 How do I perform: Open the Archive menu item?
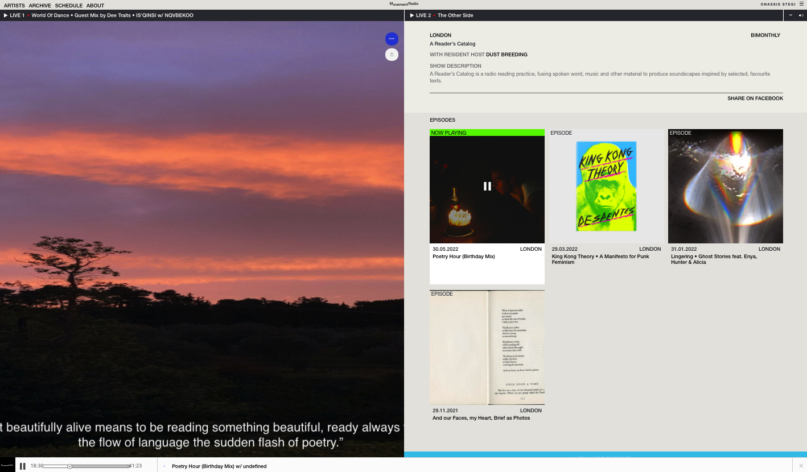click(40, 6)
